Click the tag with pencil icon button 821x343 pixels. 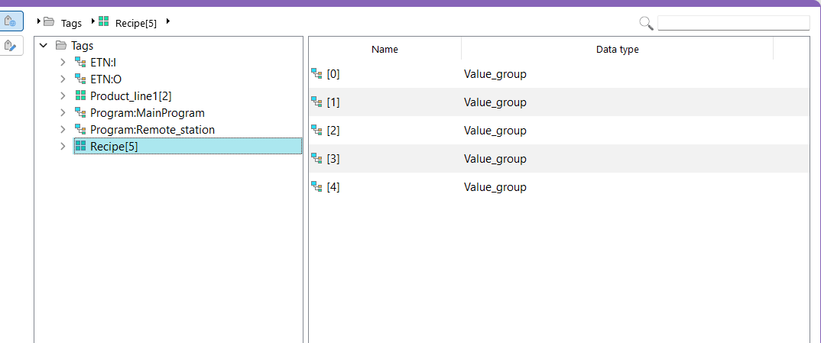(x=11, y=46)
